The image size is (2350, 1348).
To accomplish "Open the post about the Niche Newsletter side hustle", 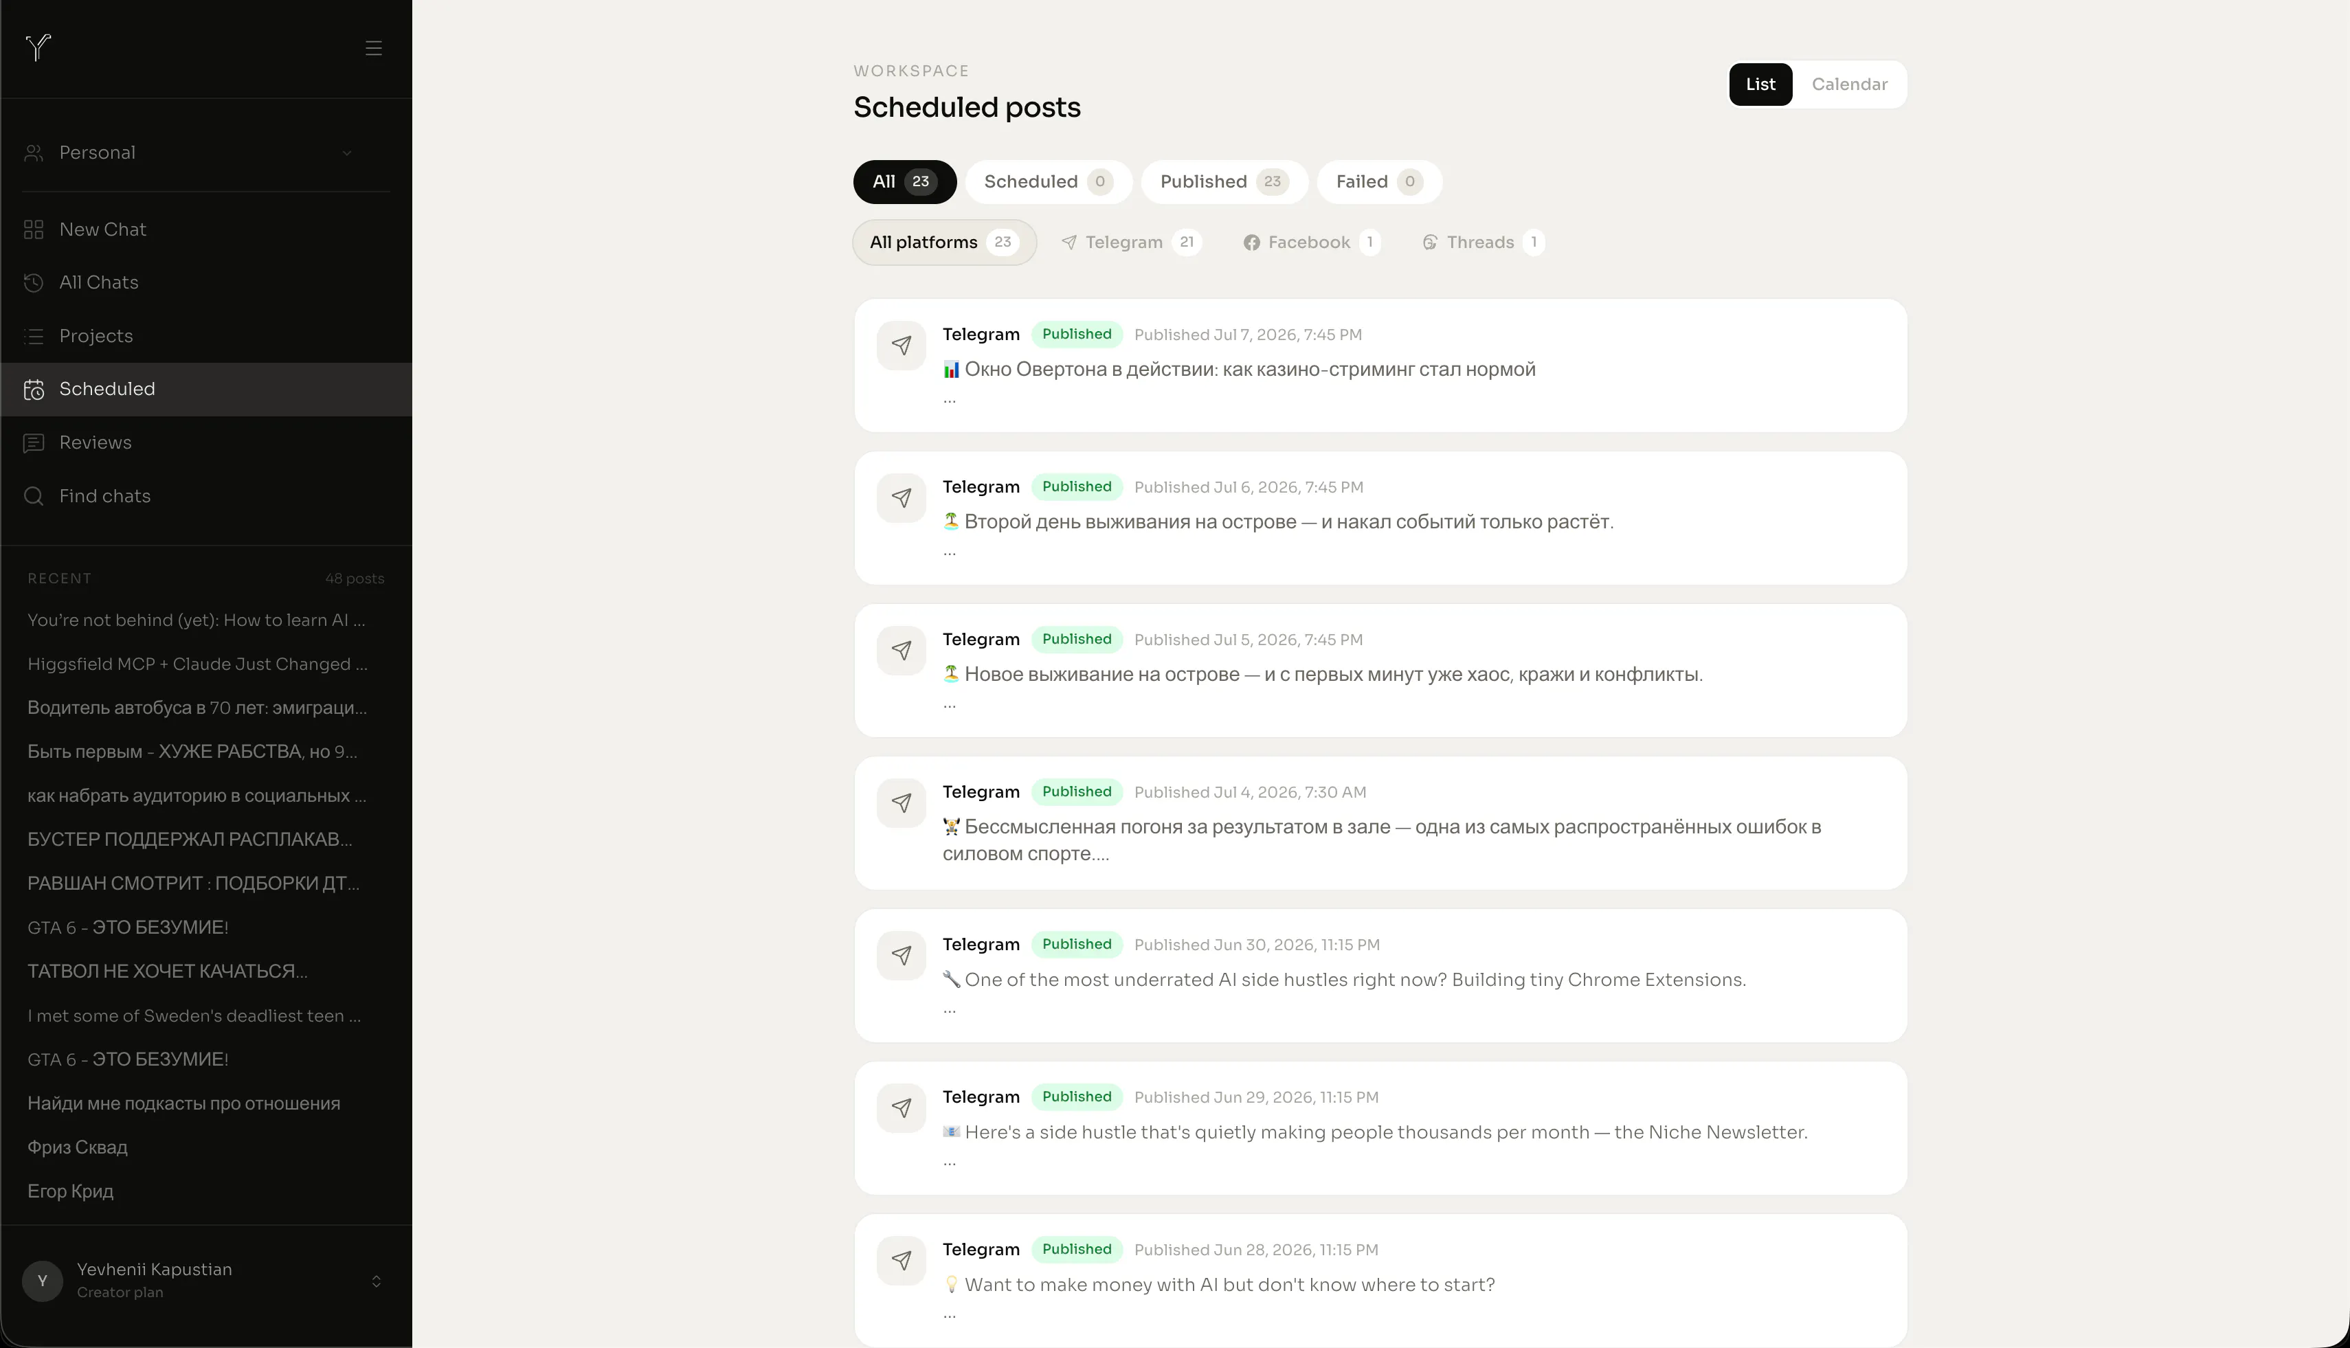I will 1380,1129.
